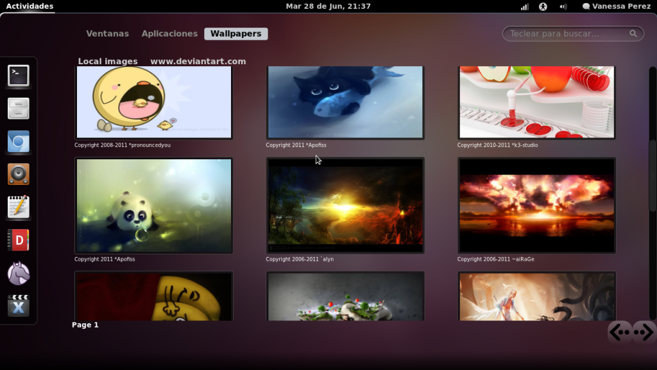Open the speaker music player icon
This screenshot has height=370, width=657.
[19, 174]
